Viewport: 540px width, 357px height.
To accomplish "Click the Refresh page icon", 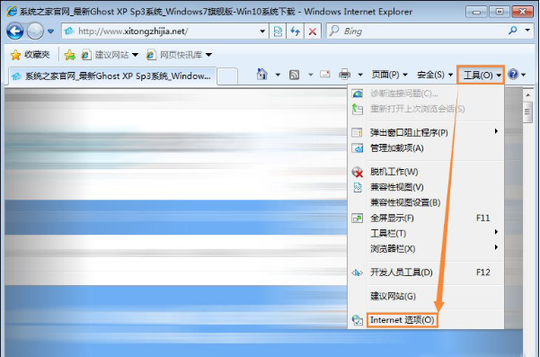I will point(295,31).
